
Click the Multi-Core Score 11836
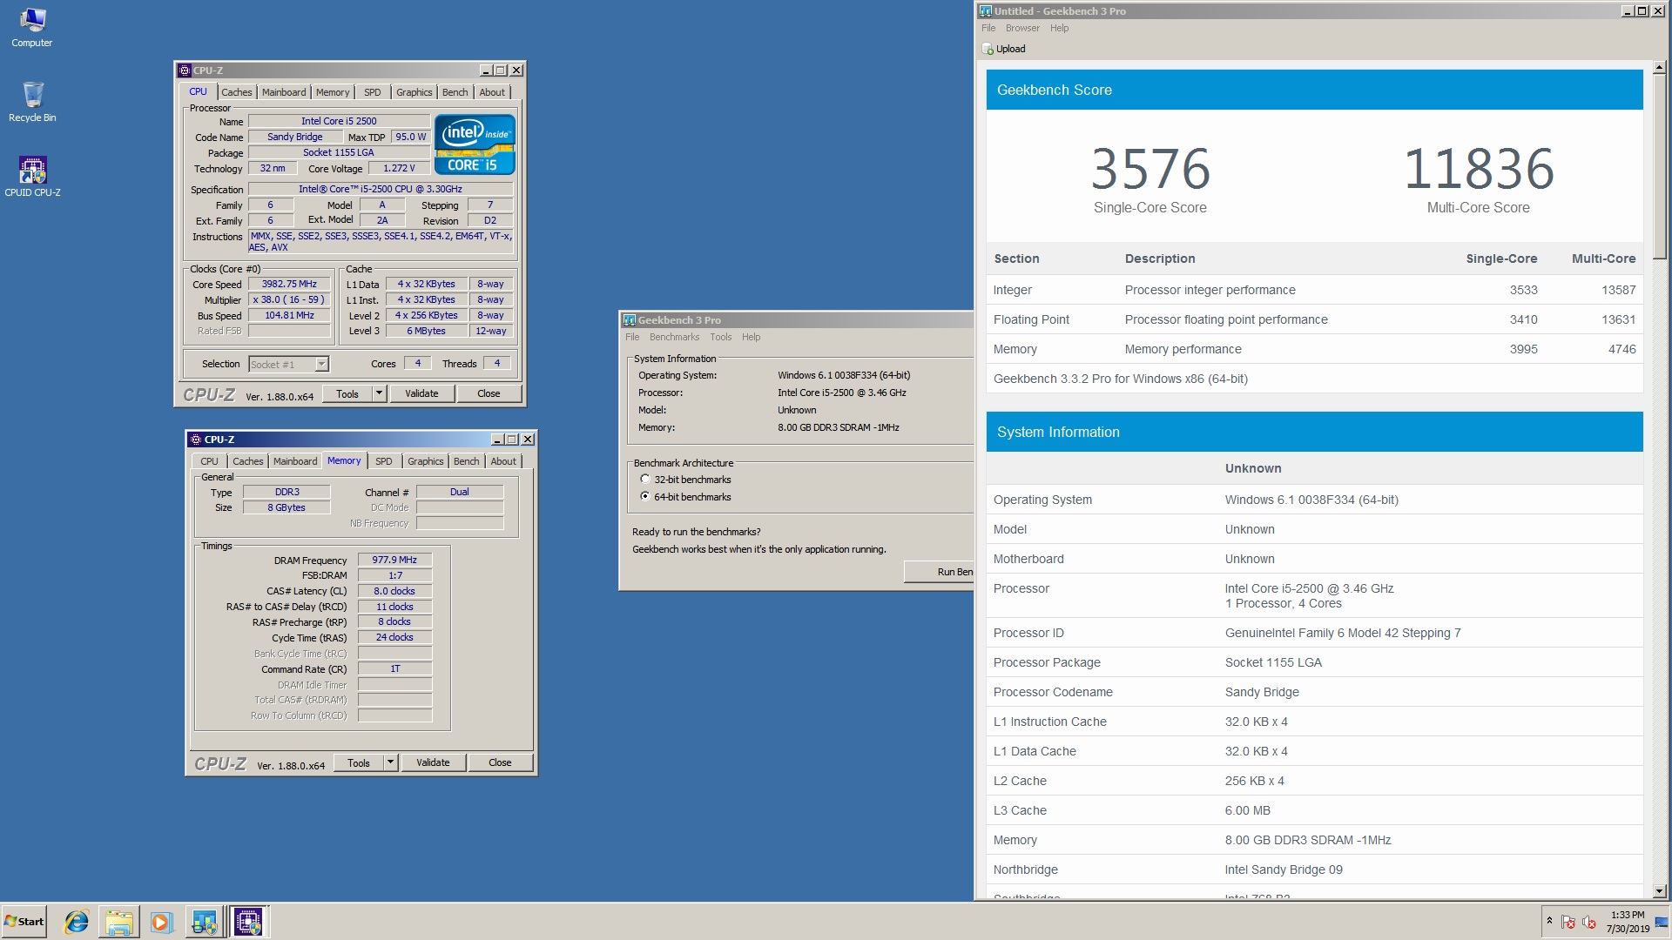coord(1479,169)
